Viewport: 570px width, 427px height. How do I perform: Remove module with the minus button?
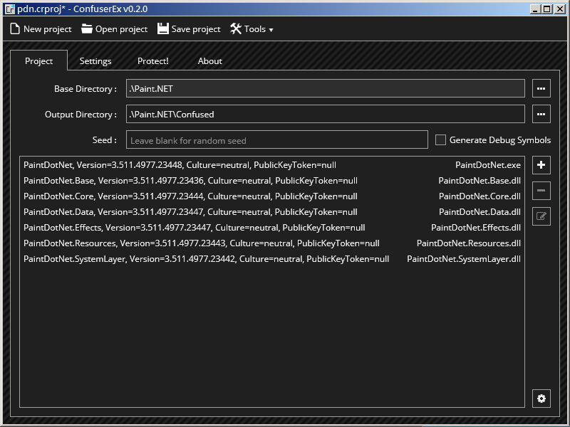coord(541,191)
